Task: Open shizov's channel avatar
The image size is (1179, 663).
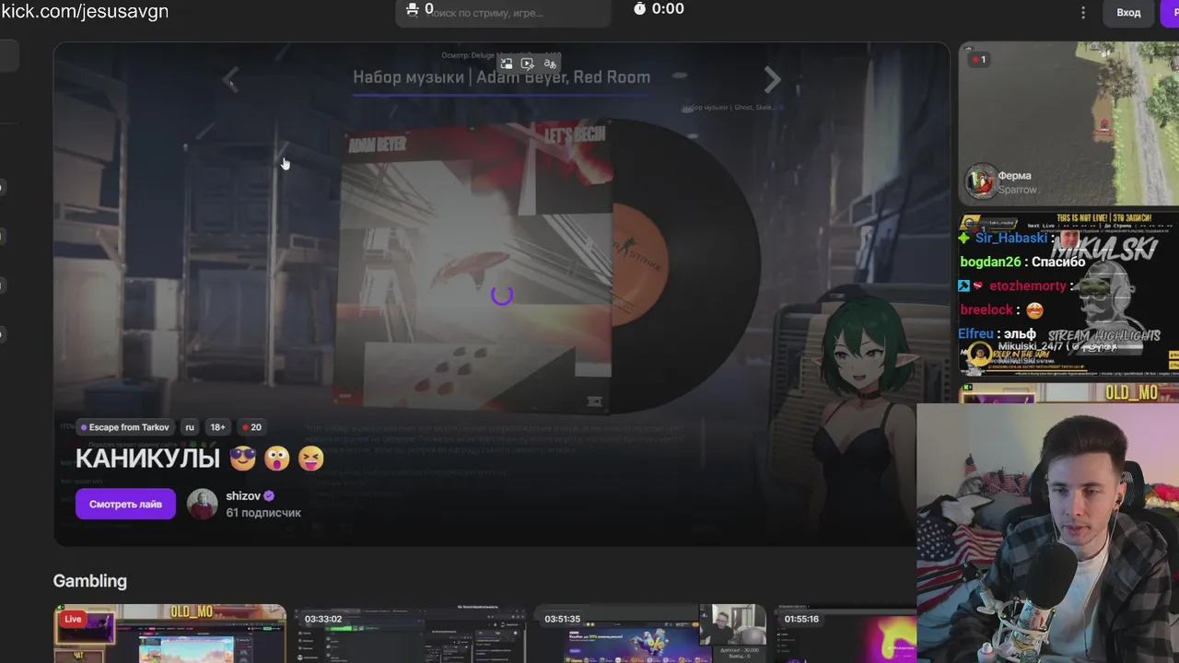Action: tap(203, 504)
